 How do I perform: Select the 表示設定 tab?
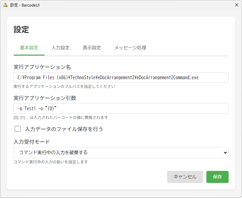92,48
